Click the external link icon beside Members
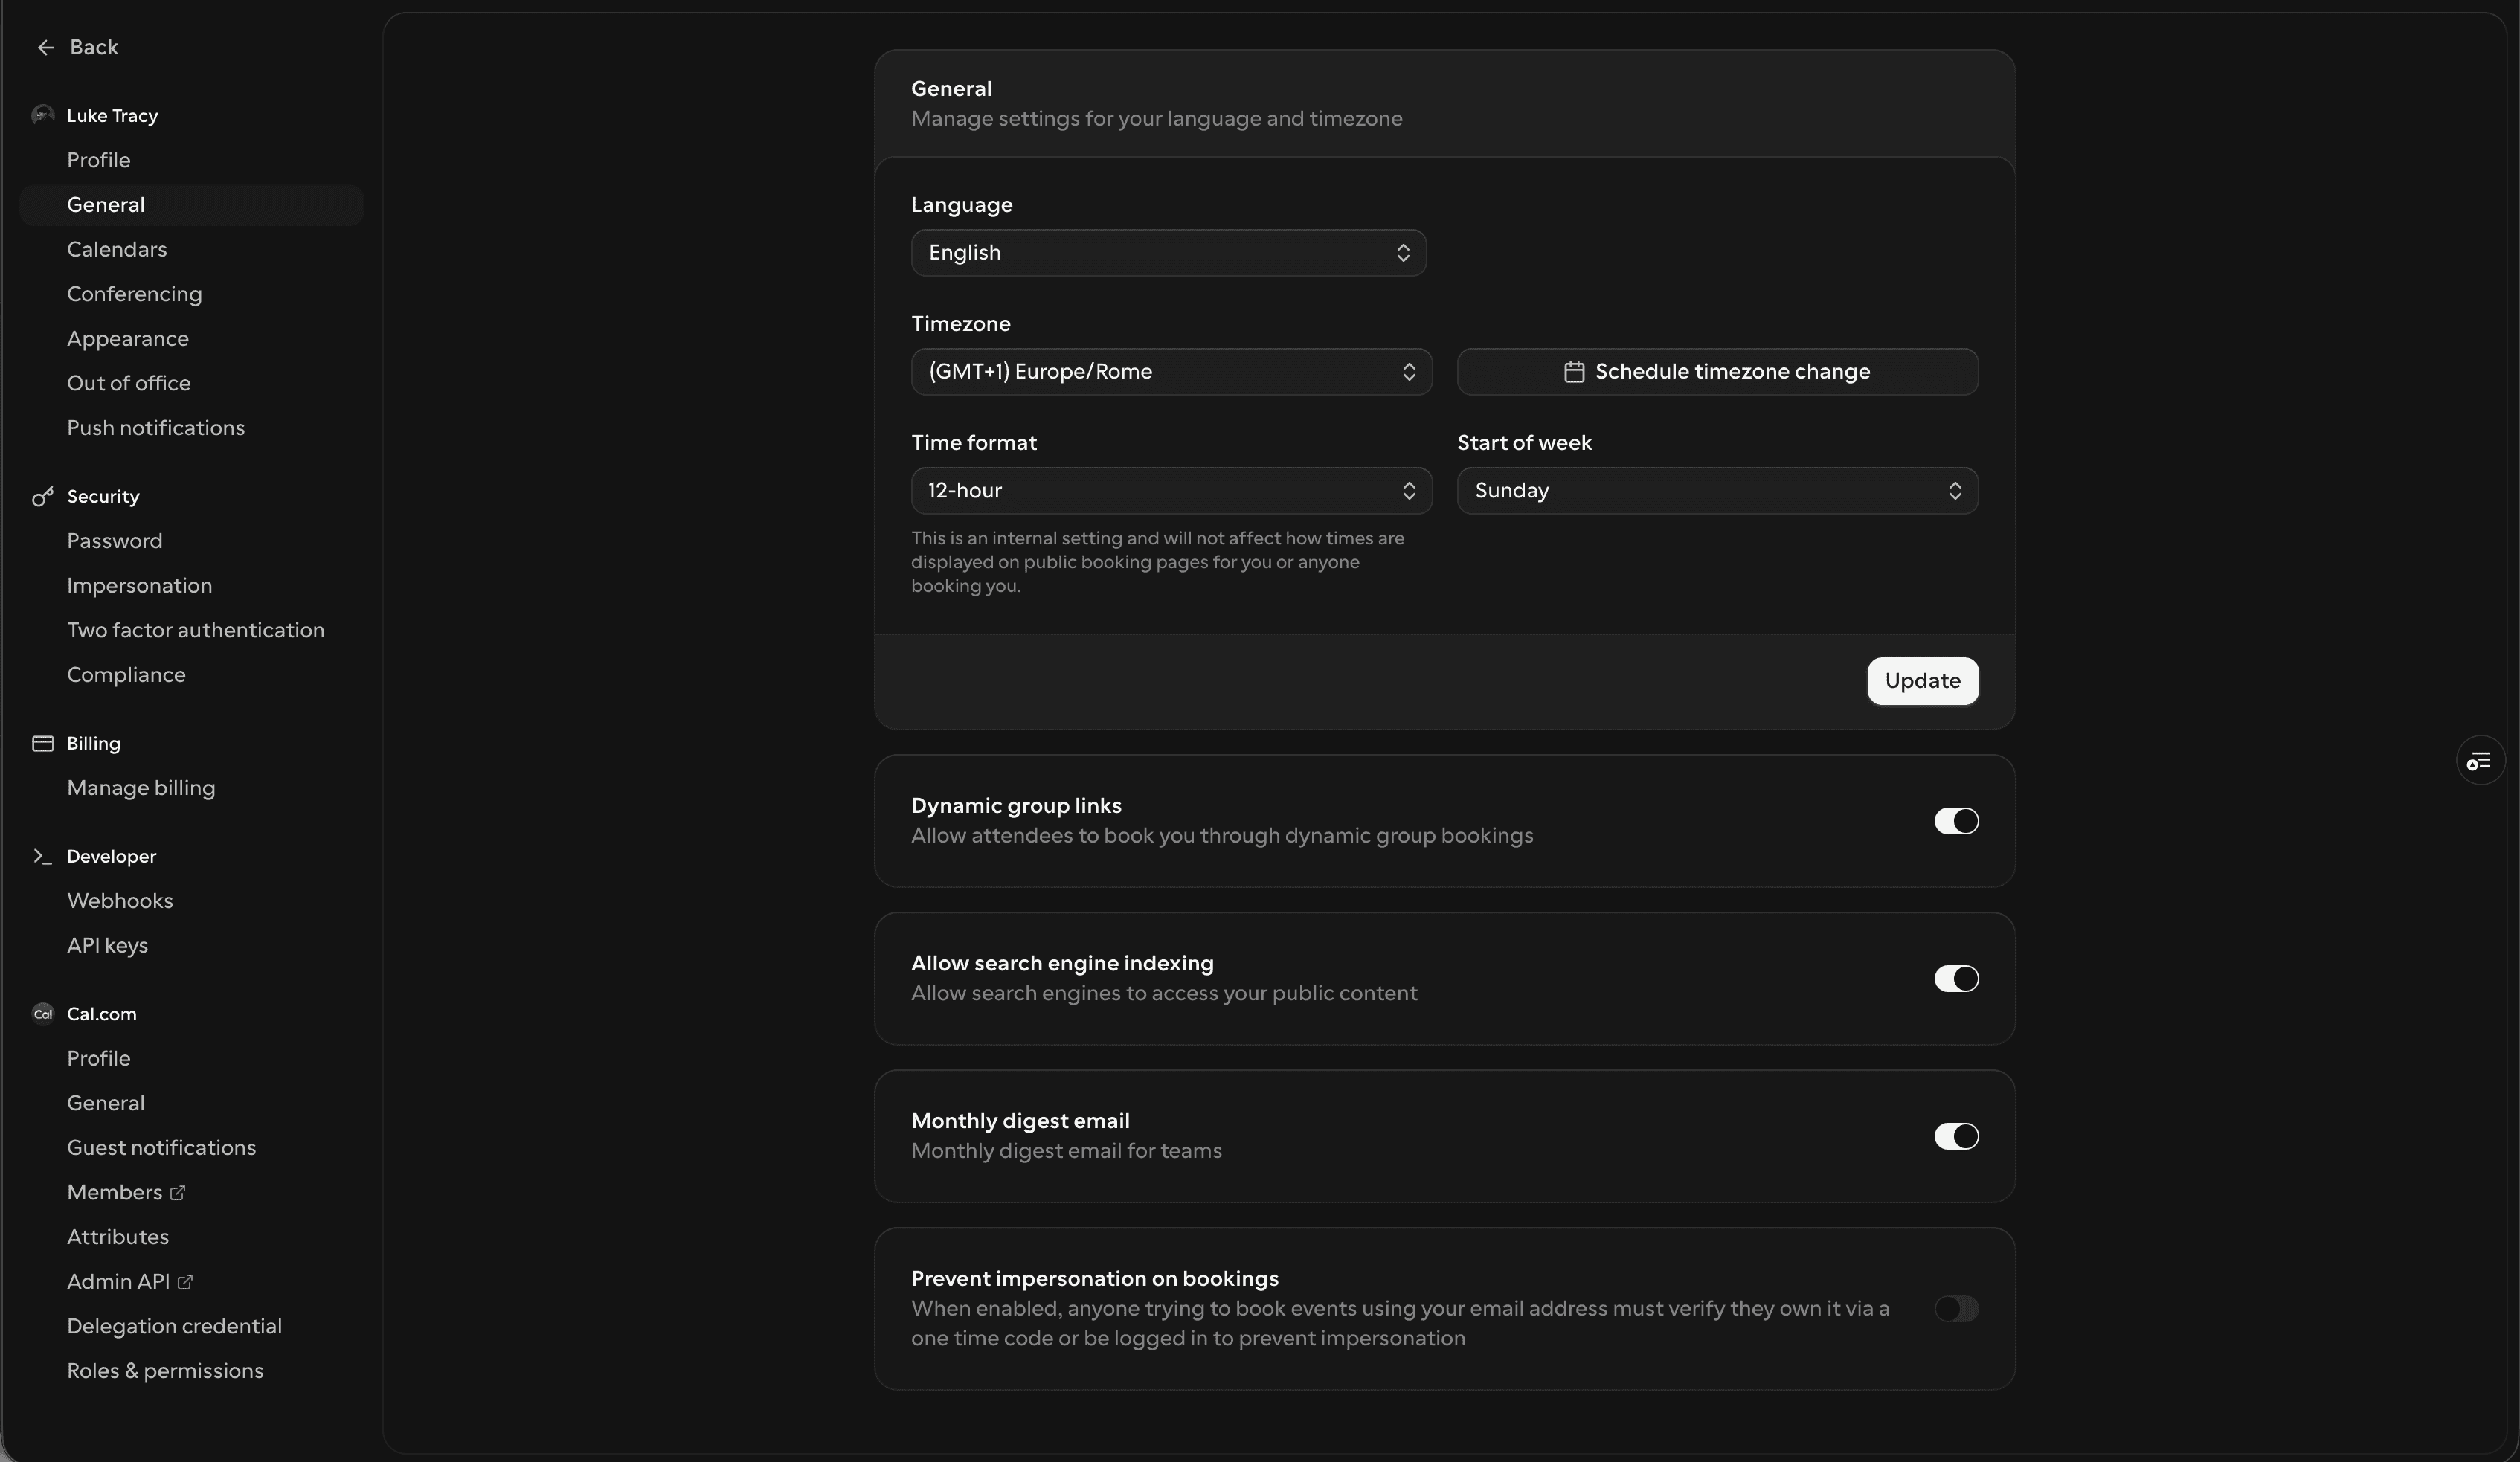Screen dimensions: 2520x1462 pos(178,1192)
